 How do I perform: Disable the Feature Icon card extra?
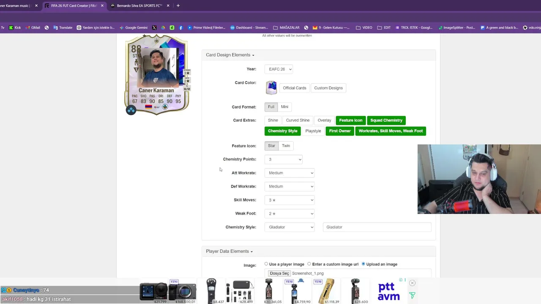pyautogui.click(x=350, y=120)
